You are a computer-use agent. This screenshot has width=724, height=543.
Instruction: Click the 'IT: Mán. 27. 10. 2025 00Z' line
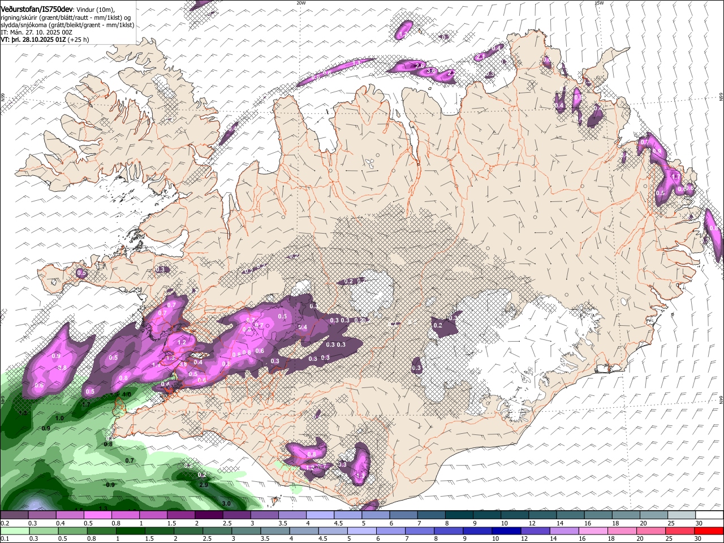(x=36, y=32)
